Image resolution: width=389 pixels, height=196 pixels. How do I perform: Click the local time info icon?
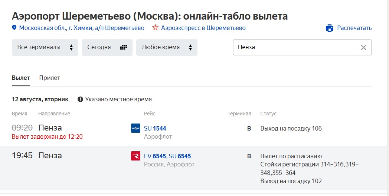coord(80,99)
